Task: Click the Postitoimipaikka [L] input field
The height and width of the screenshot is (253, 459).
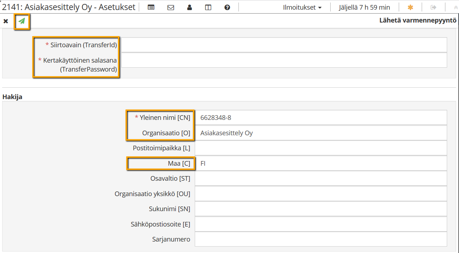Action: (x=321, y=148)
